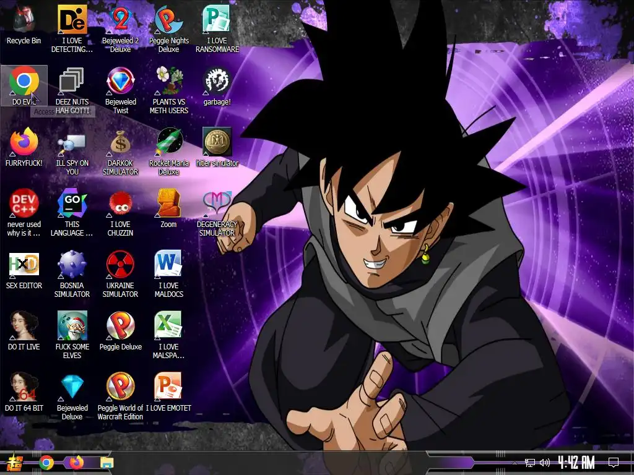Open the volume control tray icon
The width and height of the screenshot is (634, 475).
545,463
